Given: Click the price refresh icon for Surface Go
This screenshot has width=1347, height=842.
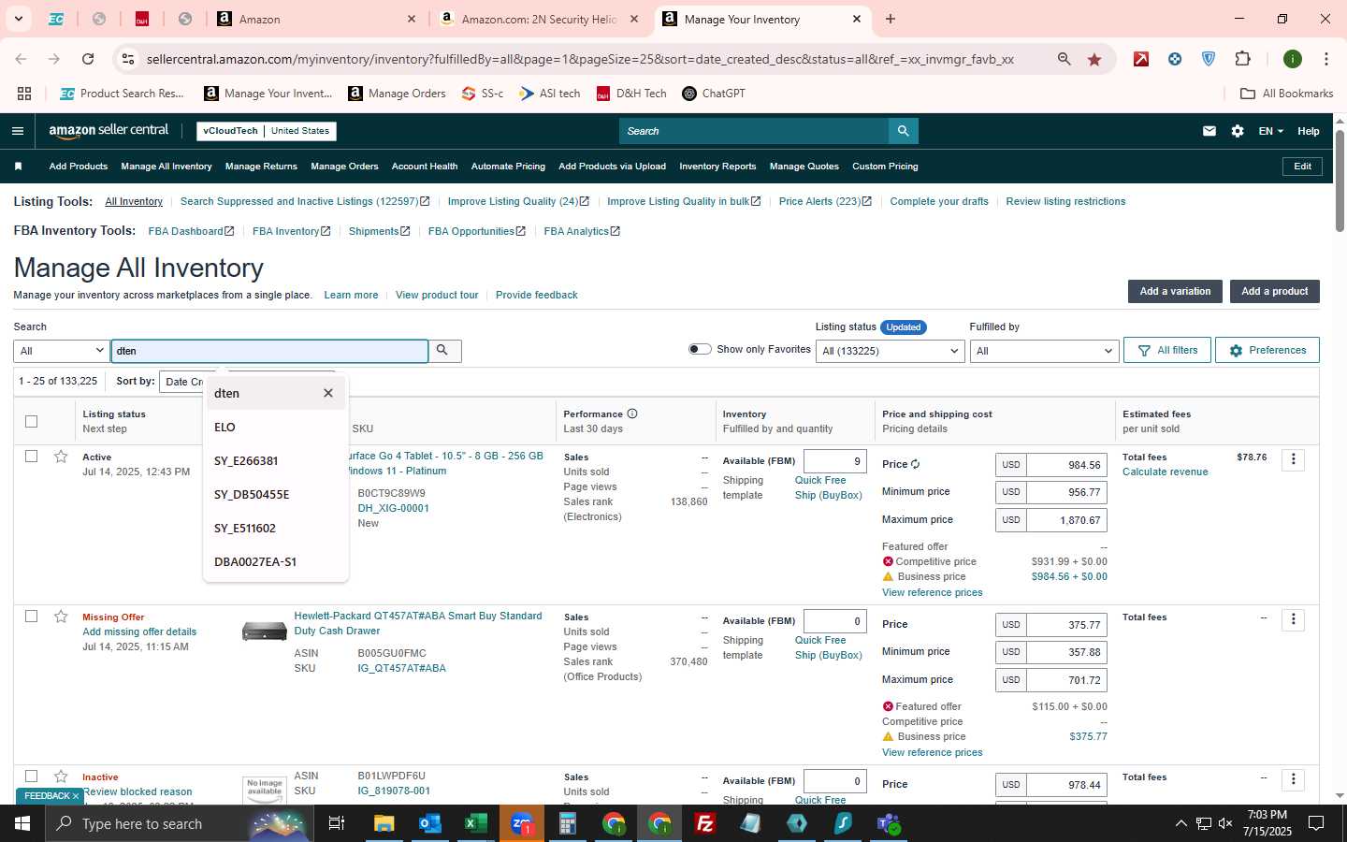Looking at the screenshot, I should click(x=915, y=464).
